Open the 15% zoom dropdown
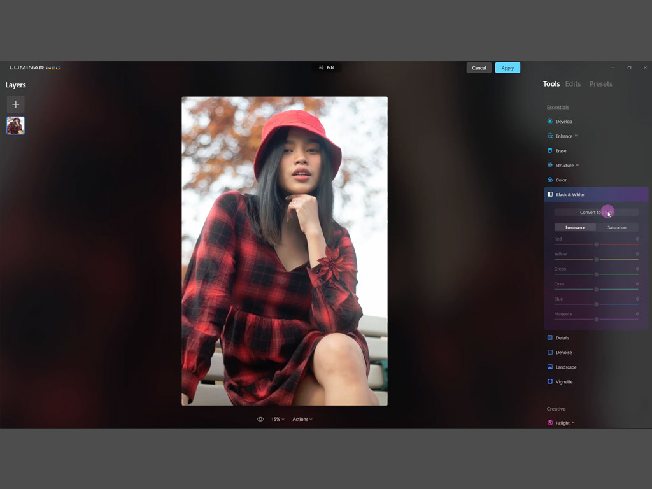The image size is (652, 489). click(277, 420)
